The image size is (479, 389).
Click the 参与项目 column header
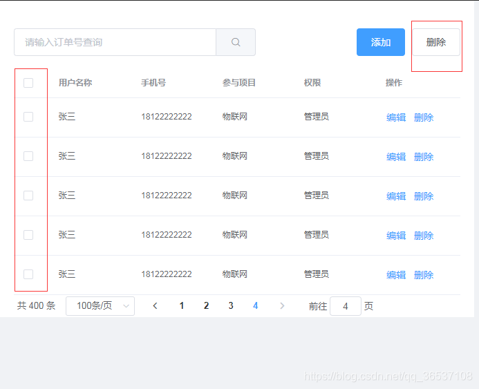click(239, 83)
